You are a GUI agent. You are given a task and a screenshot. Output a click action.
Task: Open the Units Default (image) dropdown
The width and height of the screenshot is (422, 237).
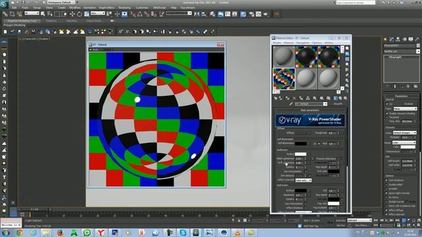(404, 133)
